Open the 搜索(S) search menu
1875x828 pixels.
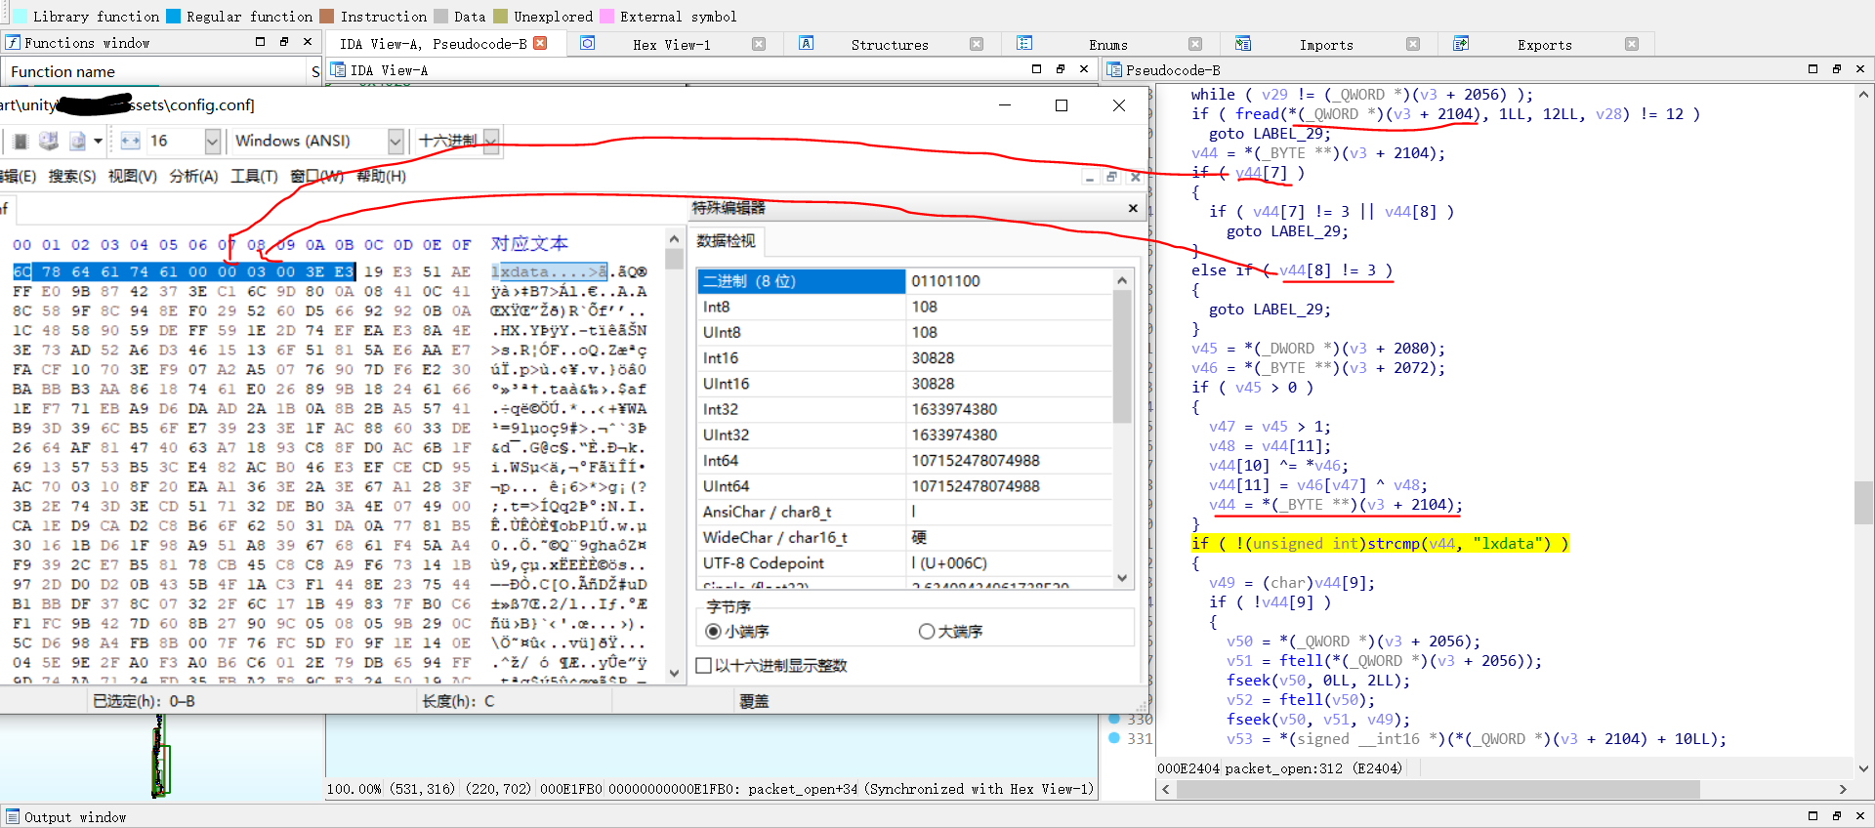click(x=72, y=177)
